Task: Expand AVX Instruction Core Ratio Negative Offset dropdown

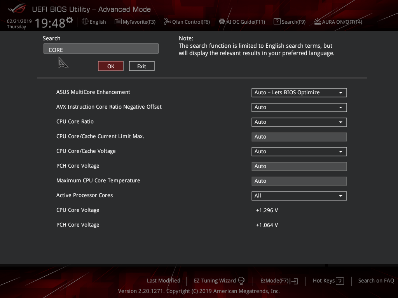Action: [x=299, y=107]
